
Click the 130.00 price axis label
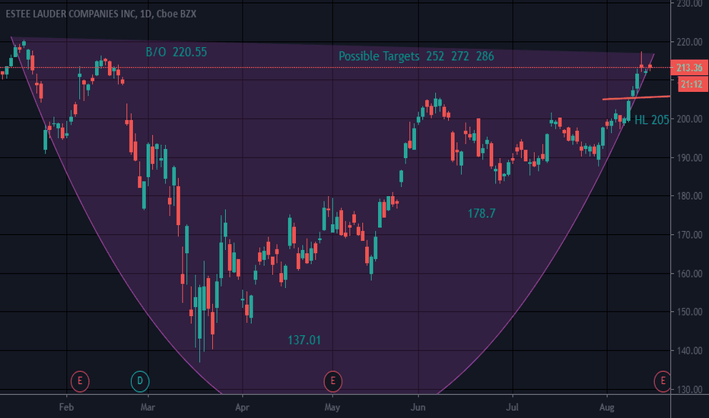pos(689,389)
